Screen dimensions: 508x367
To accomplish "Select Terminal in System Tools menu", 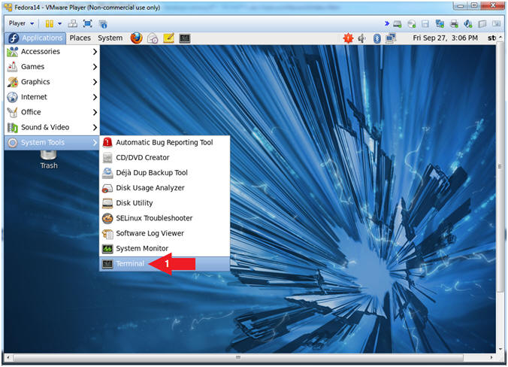I will 165,264.
